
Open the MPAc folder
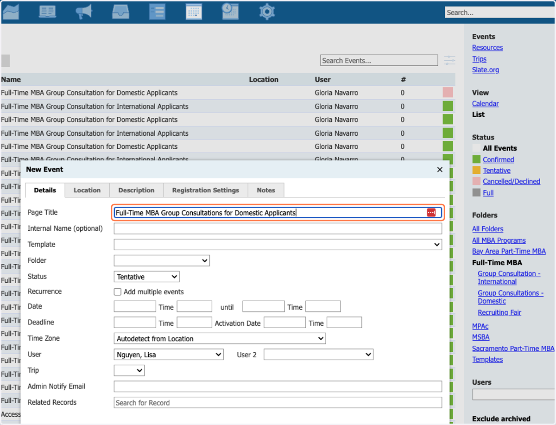pos(480,326)
